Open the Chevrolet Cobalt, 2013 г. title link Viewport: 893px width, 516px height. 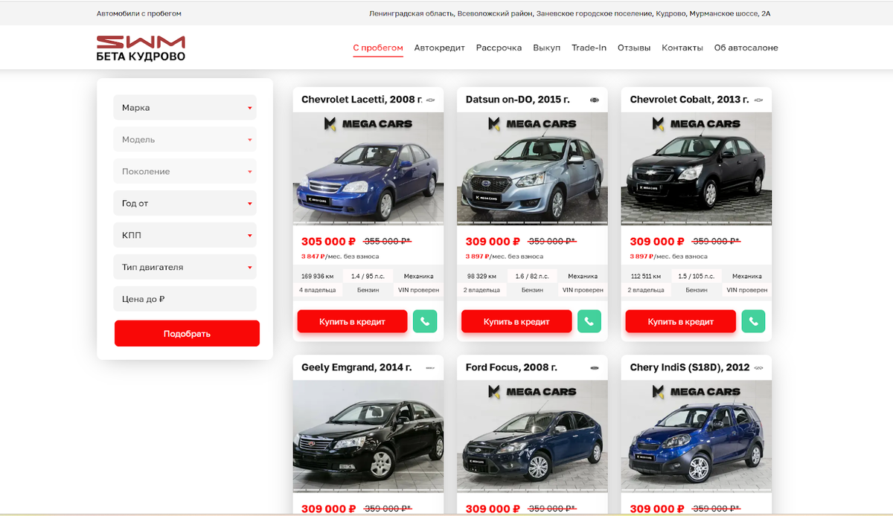coord(690,100)
